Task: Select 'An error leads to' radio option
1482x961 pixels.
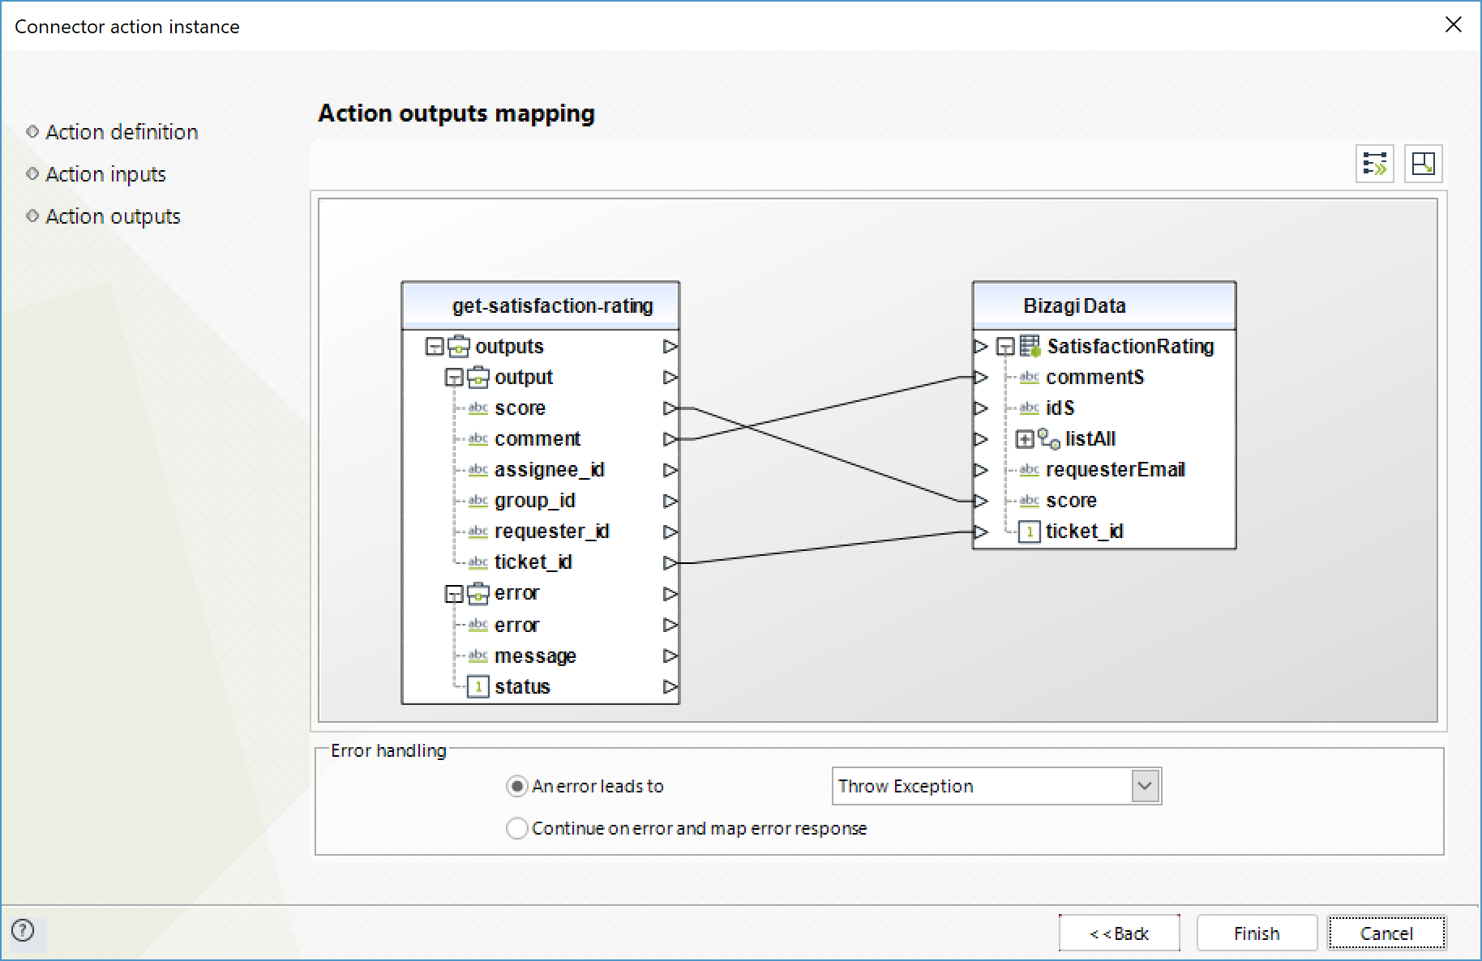Action: click(516, 786)
